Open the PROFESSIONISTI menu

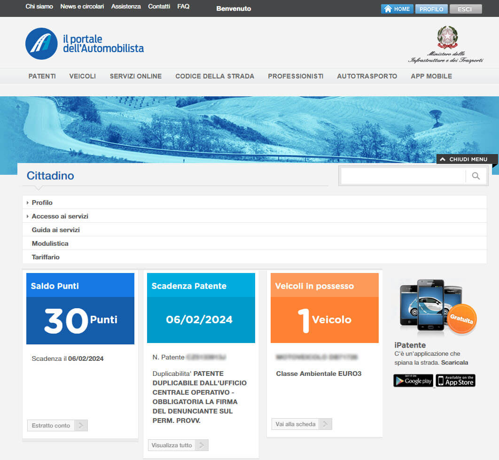coord(296,76)
